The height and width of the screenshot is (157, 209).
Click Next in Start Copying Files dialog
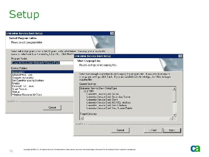tap(172, 130)
